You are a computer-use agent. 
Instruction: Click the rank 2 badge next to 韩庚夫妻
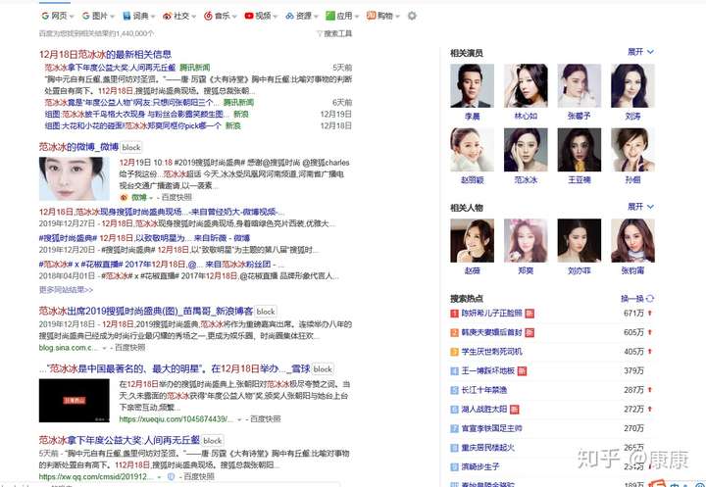454,332
